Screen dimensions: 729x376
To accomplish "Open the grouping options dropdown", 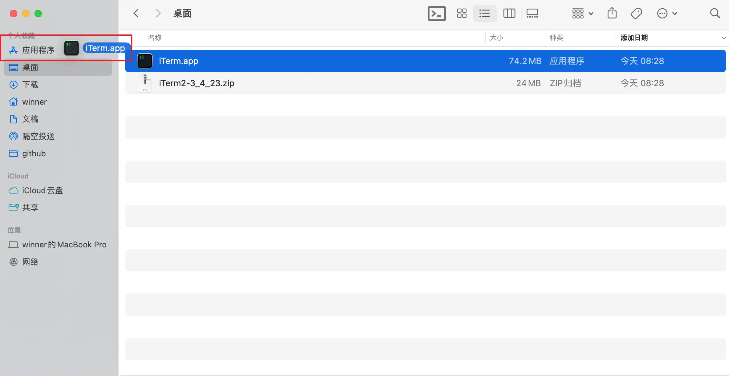I will pos(582,14).
